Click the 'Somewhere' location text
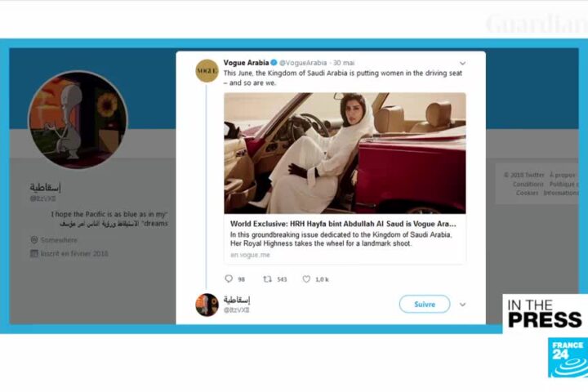 pyautogui.click(x=59, y=240)
